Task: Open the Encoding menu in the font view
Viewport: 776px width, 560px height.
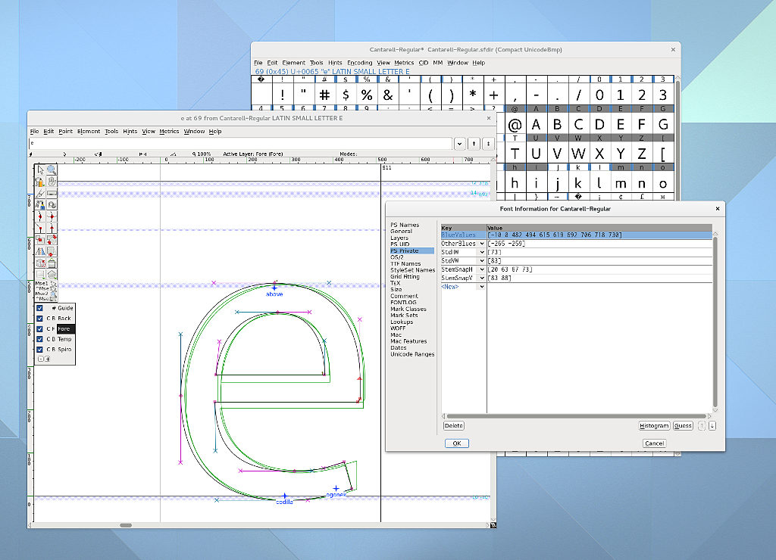Action: (x=359, y=63)
